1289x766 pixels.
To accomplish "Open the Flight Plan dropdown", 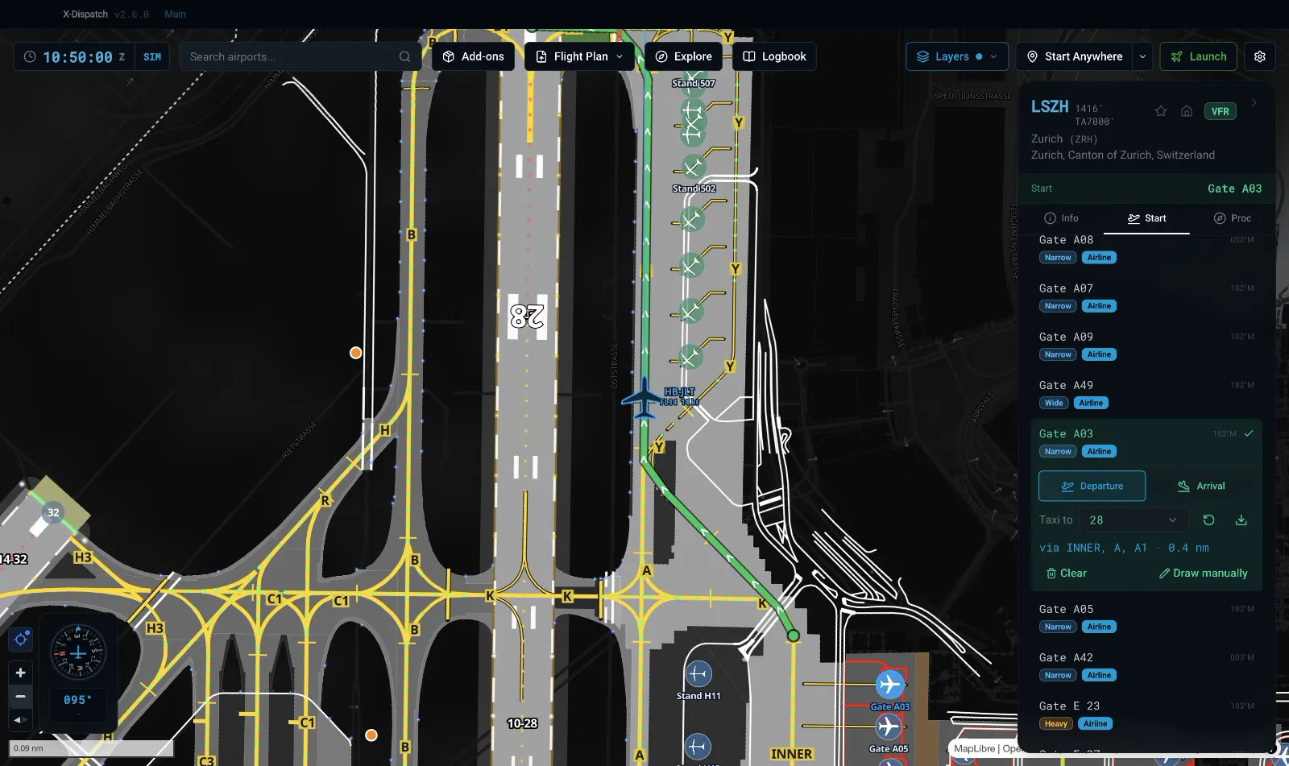I will (580, 56).
